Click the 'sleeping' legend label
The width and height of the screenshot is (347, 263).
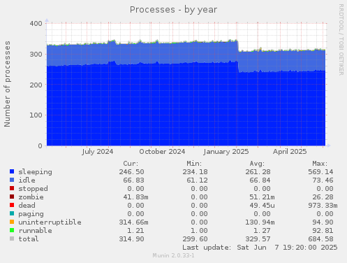(x=35, y=172)
